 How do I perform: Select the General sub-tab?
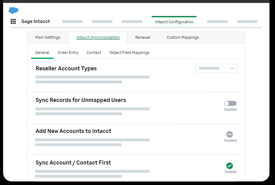pyautogui.click(x=42, y=53)
